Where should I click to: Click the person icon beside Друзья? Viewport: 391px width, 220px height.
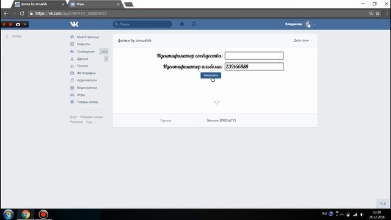pyautogui.click(x=72, y=59)
